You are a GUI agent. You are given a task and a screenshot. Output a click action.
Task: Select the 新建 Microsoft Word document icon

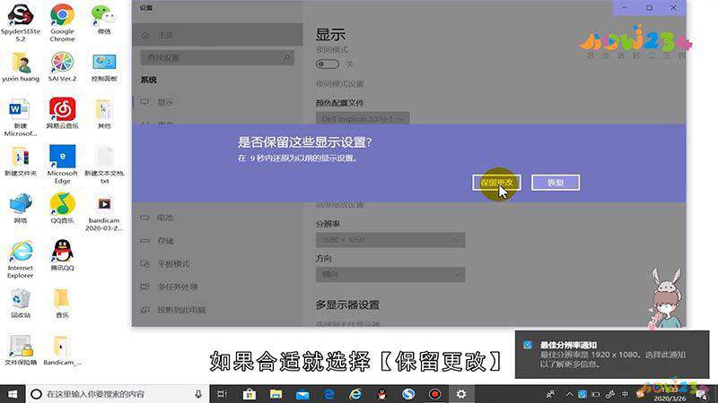[20, 117]
